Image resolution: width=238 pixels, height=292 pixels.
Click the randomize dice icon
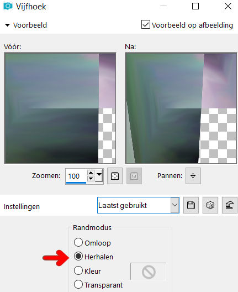[x=210, y=205]
